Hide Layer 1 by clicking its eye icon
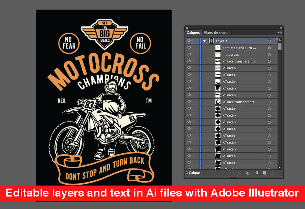The width and height of the screenshot is (305, 209). [x=189, y=41]
